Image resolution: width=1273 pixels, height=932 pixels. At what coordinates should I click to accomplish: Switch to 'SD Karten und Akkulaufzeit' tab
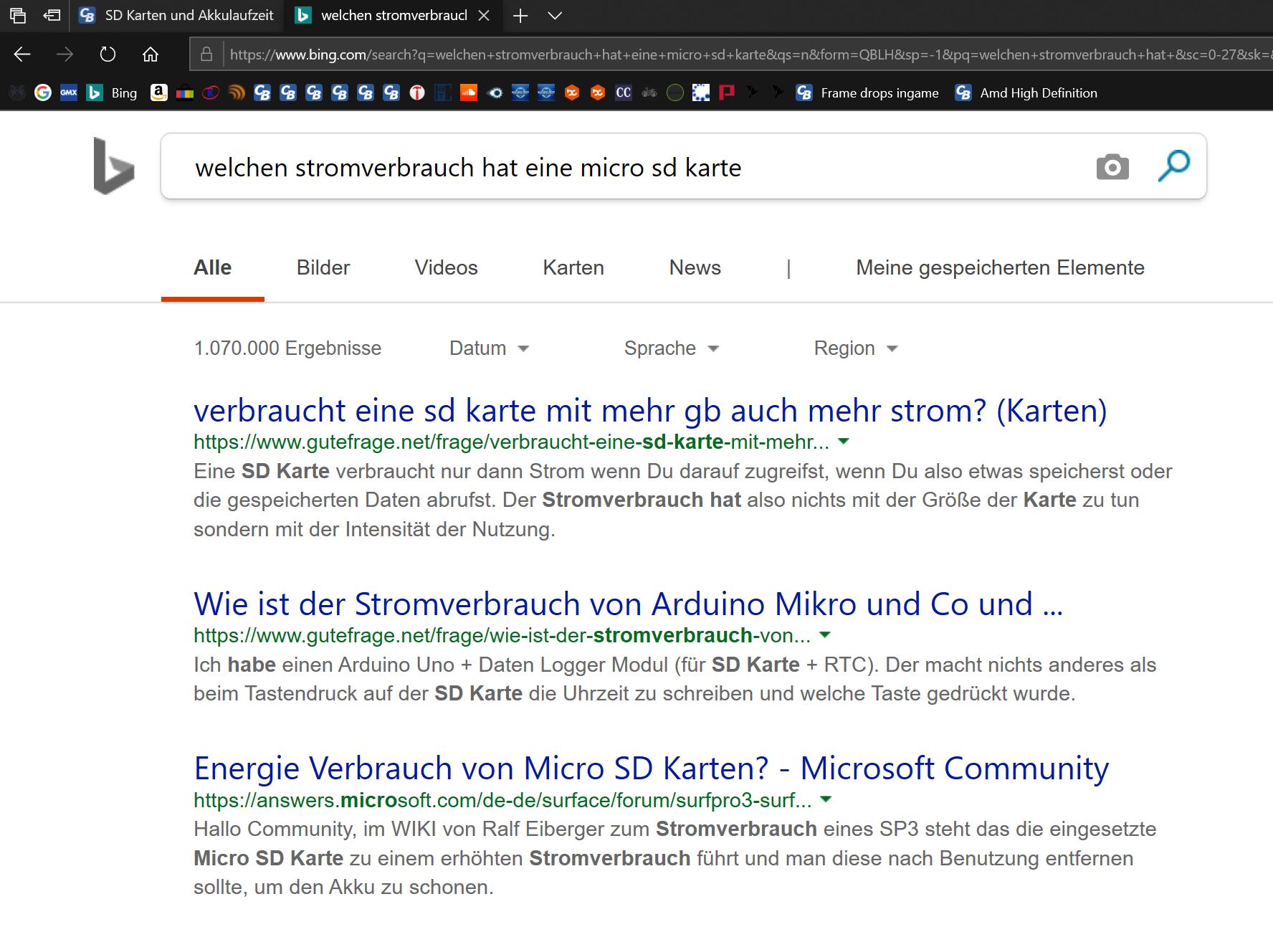pos(177,15)
